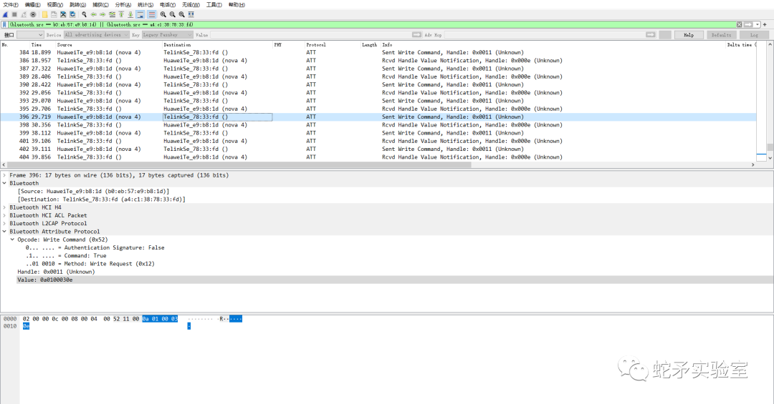The width and height of the screenshot is (774, 404).
Task: Clear the display filter with X
Action: pos(739,24)
